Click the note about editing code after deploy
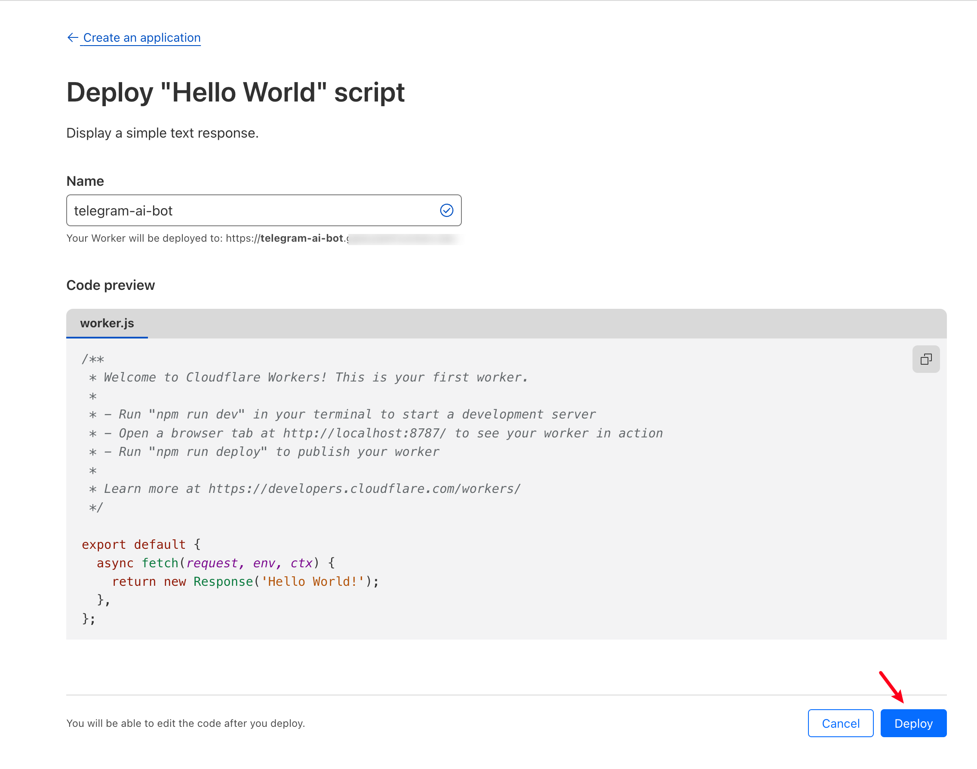This screenshot has width=977, height=769. [185, 723]
